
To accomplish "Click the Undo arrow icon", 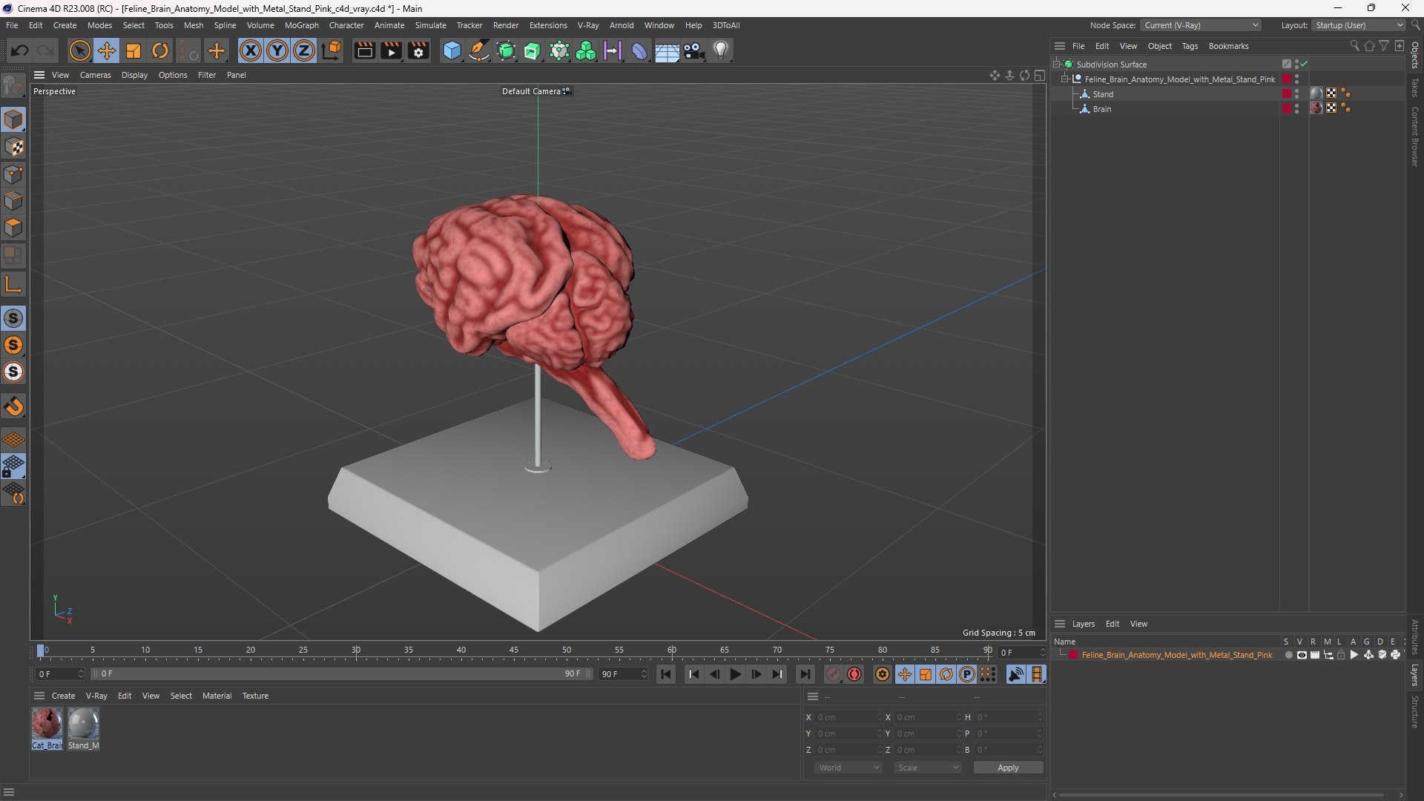I will [x=20, y=50].
